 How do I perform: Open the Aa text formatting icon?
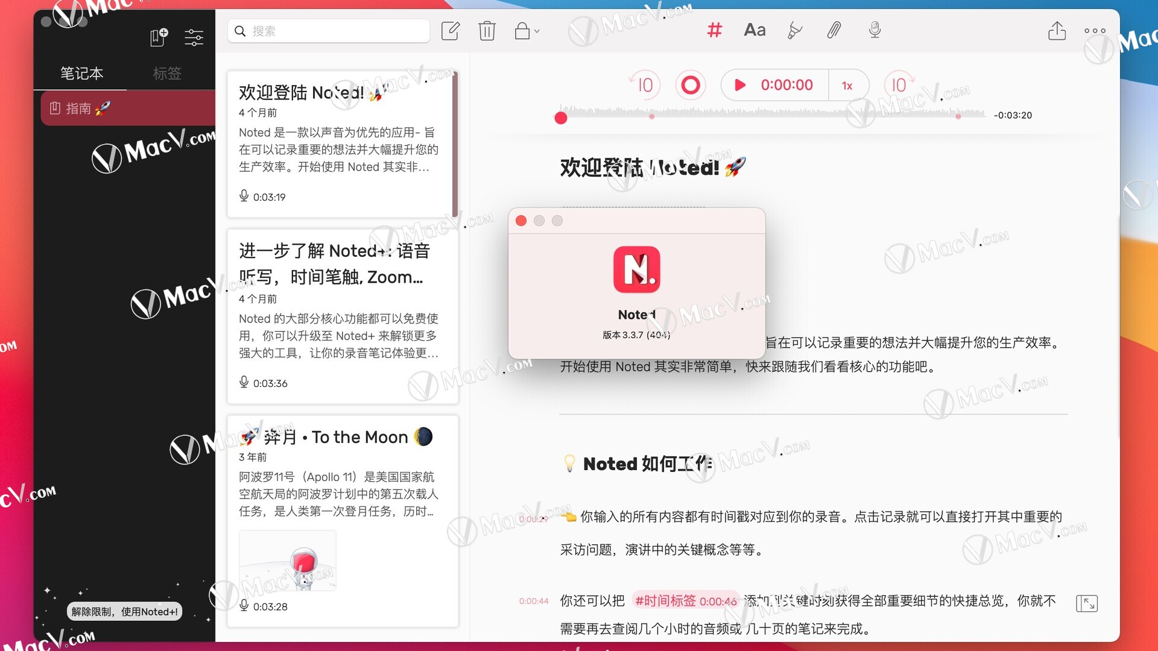point(755,30)
